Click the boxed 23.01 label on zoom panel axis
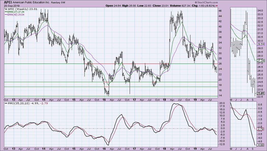 [x=261, y=93]
